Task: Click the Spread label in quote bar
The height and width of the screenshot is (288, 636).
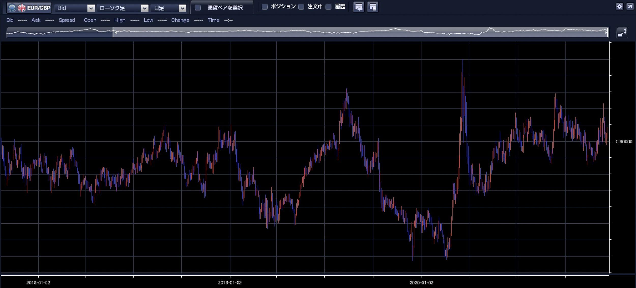Action: 67,20
